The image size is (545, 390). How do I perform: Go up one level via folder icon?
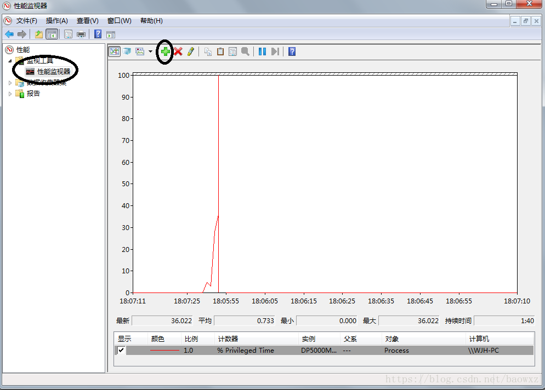[x=38, y=34]
